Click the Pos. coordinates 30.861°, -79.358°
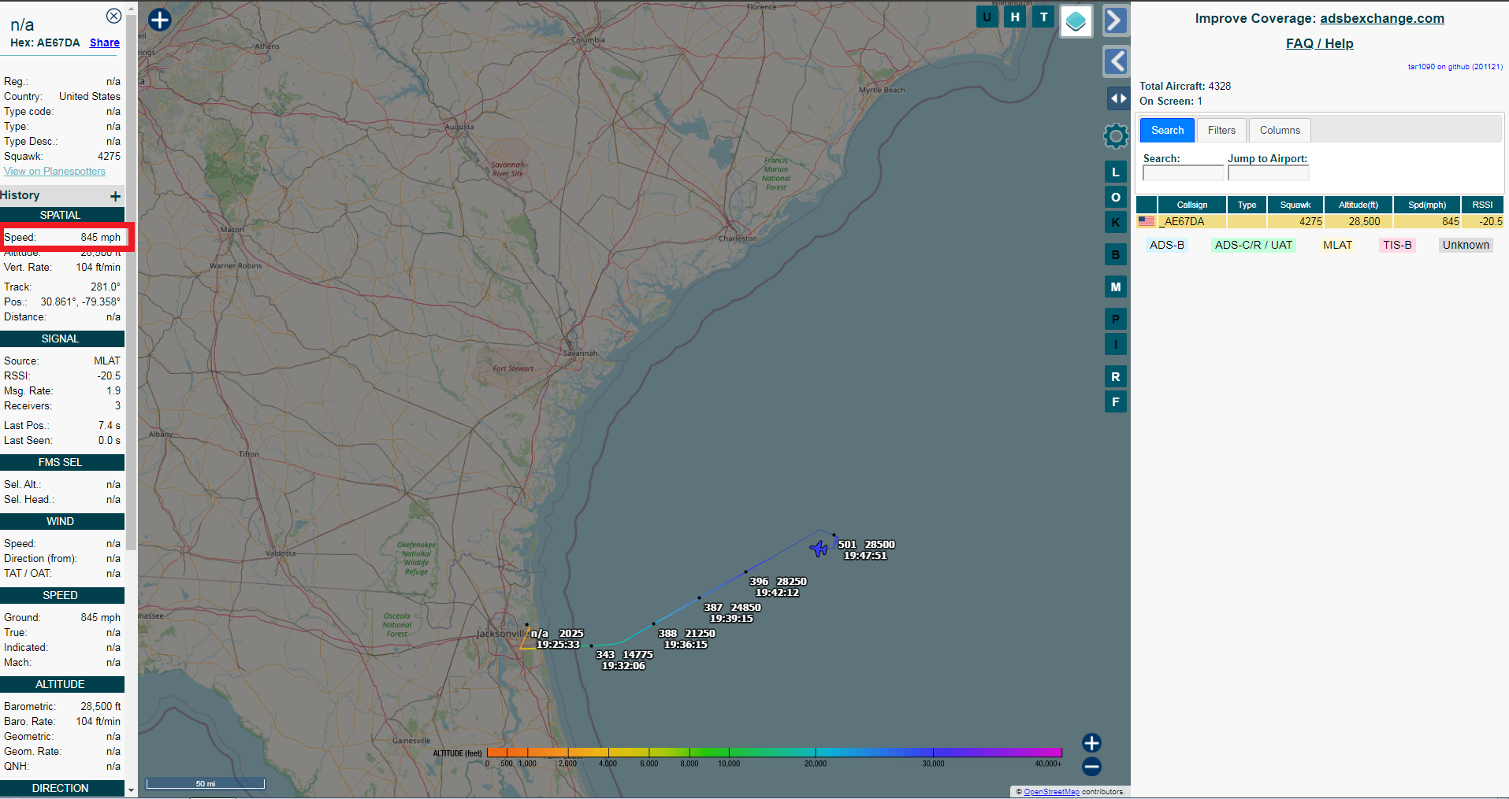 point(80,301)
